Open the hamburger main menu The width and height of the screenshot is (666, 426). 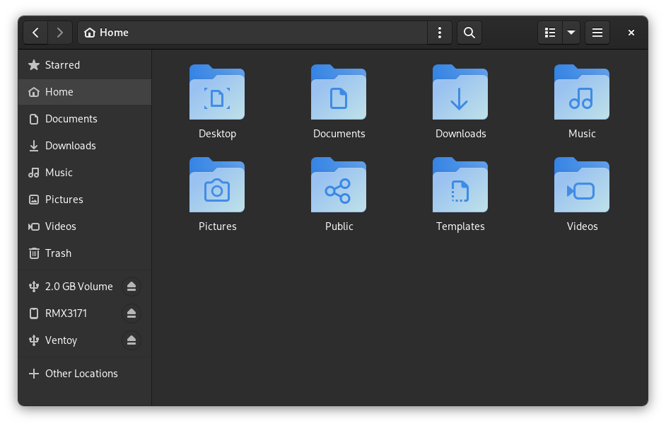tap(597, 33)
